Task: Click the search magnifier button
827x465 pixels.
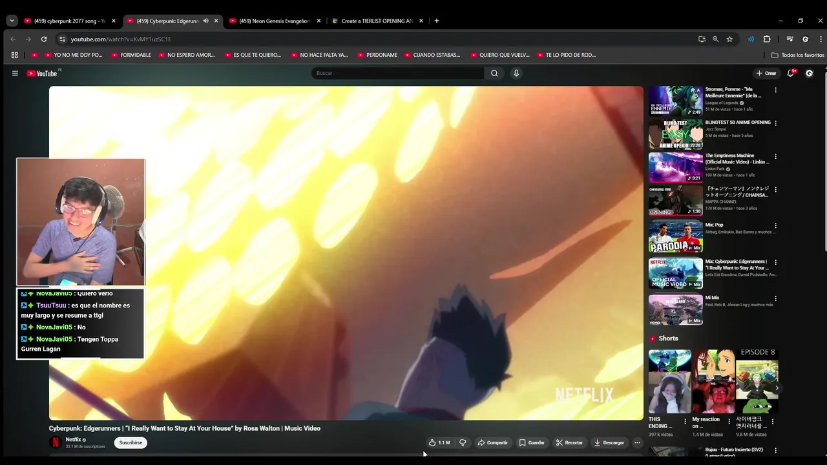Action: [494, 73]
